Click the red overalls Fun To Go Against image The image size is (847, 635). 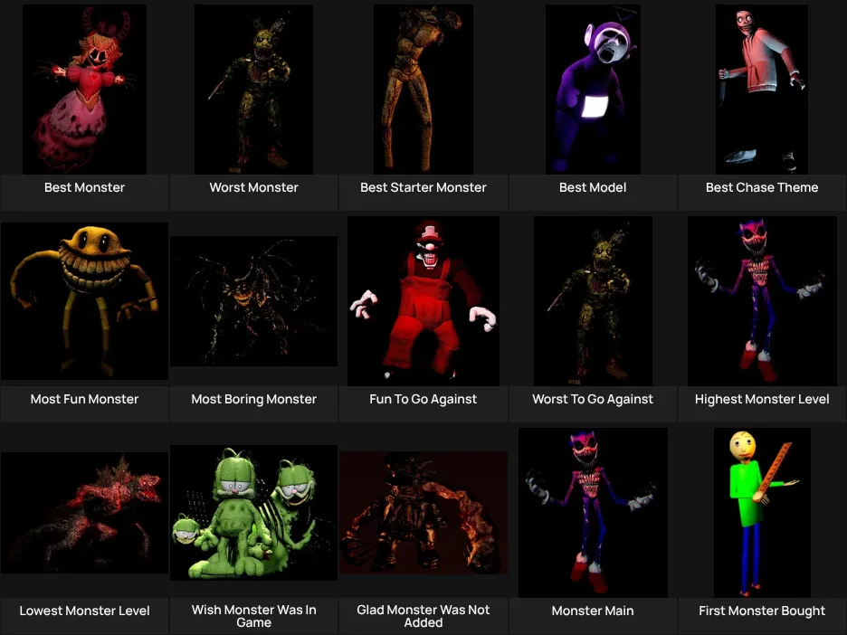423,300
